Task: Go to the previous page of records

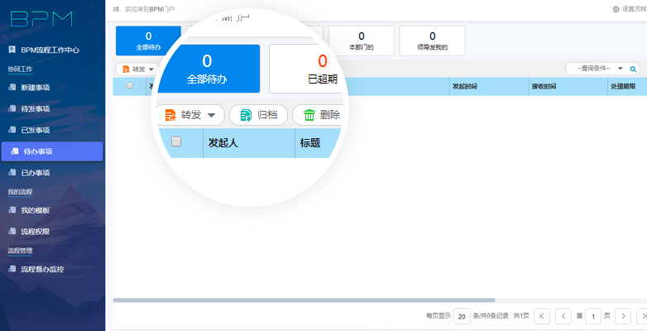Action: tap(563, 315)
